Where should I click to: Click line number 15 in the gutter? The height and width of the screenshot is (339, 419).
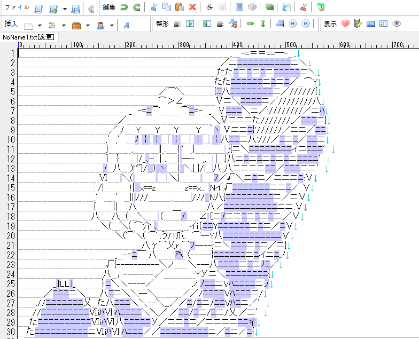(12, 188)
